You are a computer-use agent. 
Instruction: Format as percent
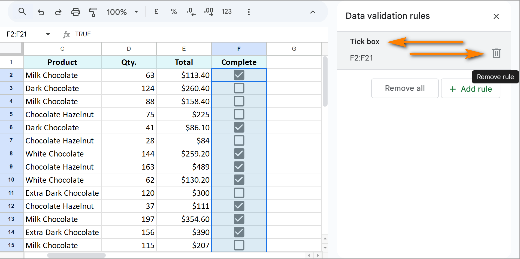click(174, 11)
